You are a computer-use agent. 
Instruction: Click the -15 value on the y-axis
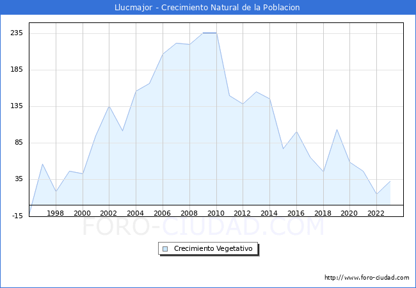pos(17,216)
